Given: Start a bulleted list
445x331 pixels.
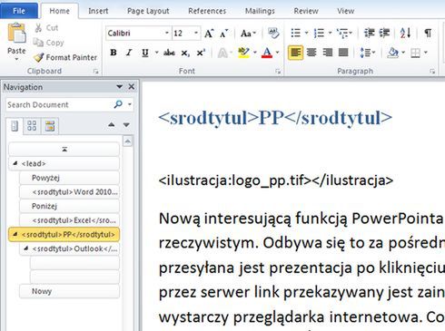Looking at the screenshot, I should pyautogui.click(x=296, y=33).
